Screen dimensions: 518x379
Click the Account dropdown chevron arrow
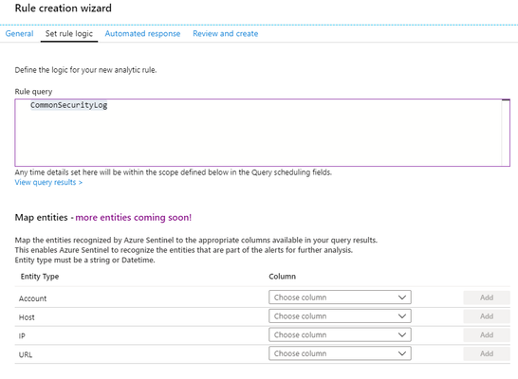point(402,298)
